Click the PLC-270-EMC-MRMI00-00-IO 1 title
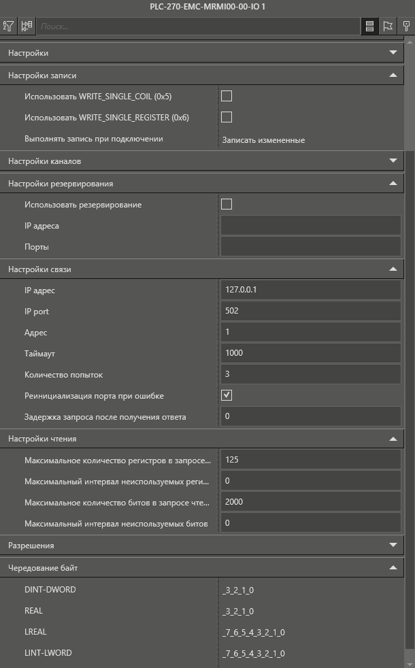Image resolution: width=415 pixels, height=668 pixels. pos(207,7)
